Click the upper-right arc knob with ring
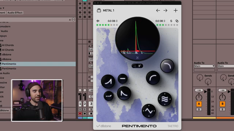 167,66
